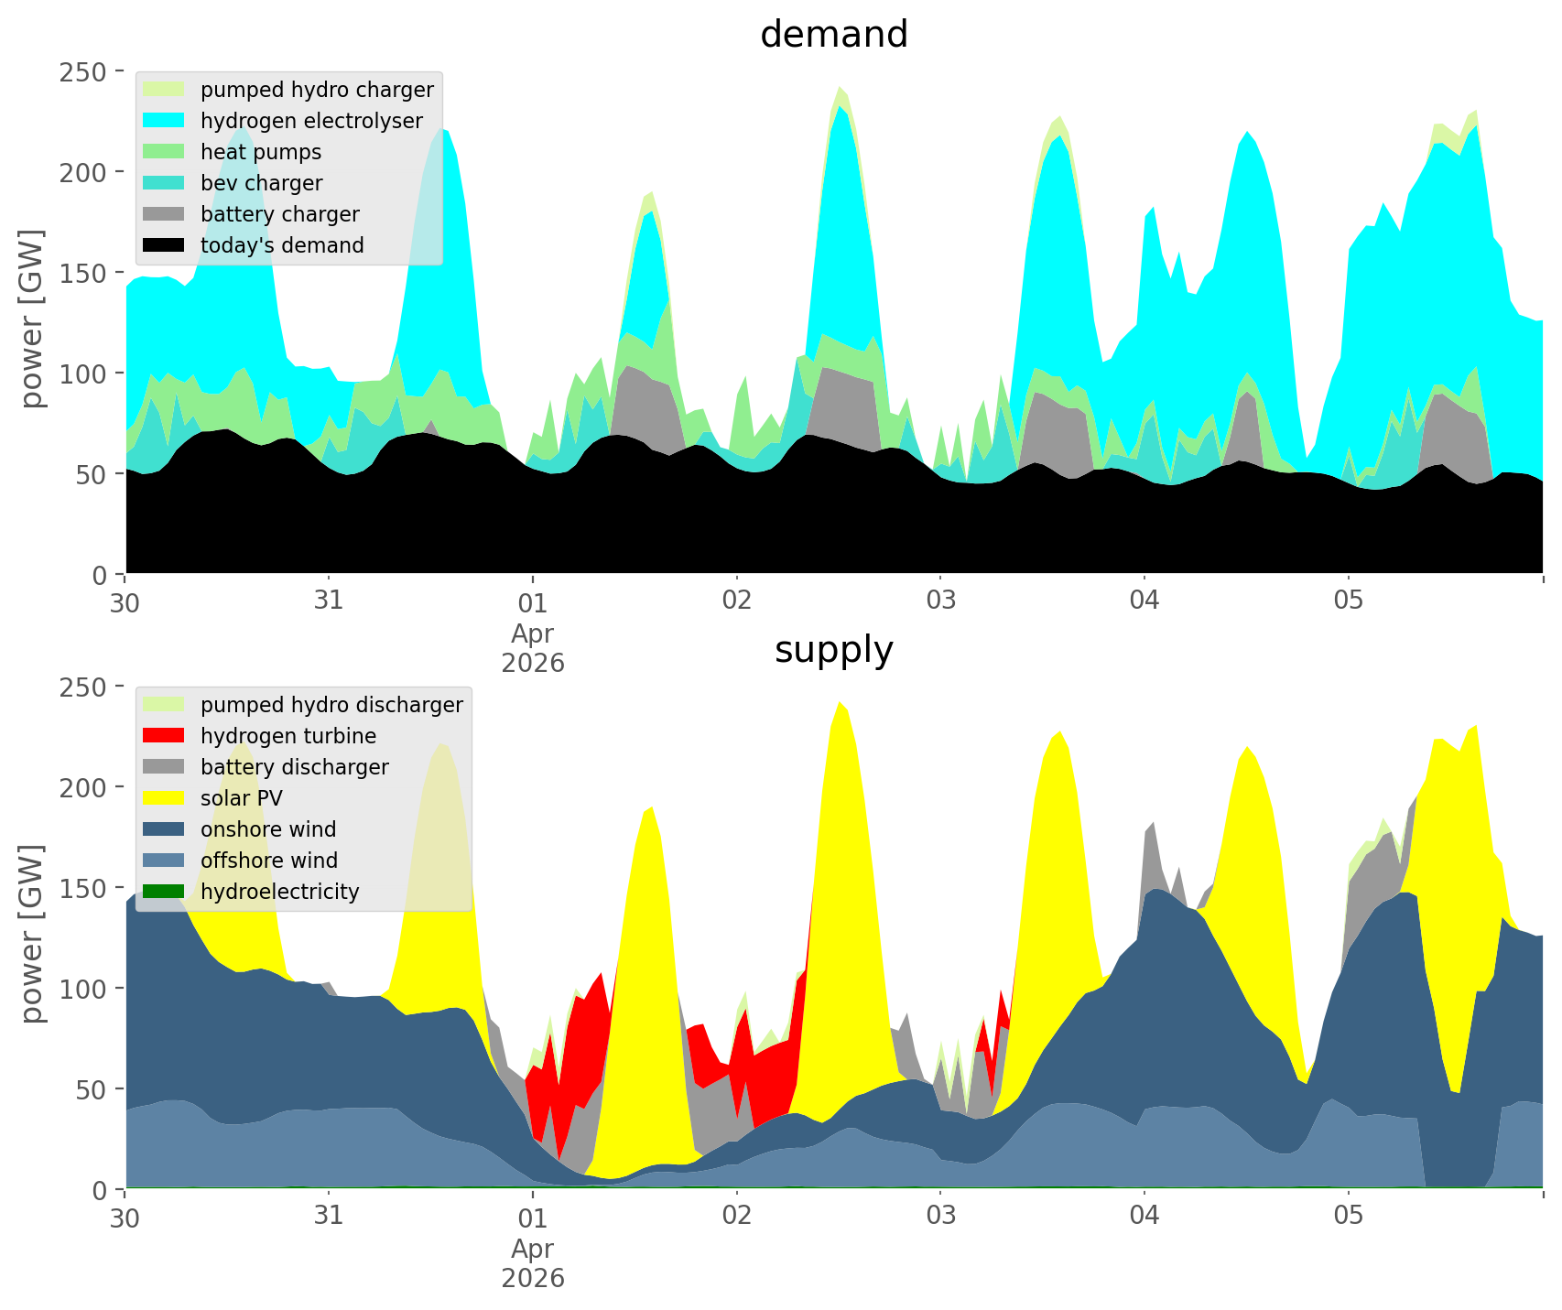Click the demand chart title
The width and height of the screenshot is (1562, 1310).
point(833,35)
